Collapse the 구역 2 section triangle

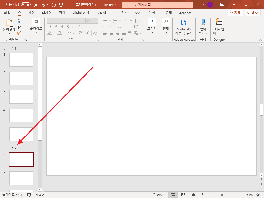tap(5, 148)
